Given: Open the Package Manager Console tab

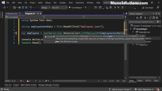Looking at the screenshot, I should [49, 85].
